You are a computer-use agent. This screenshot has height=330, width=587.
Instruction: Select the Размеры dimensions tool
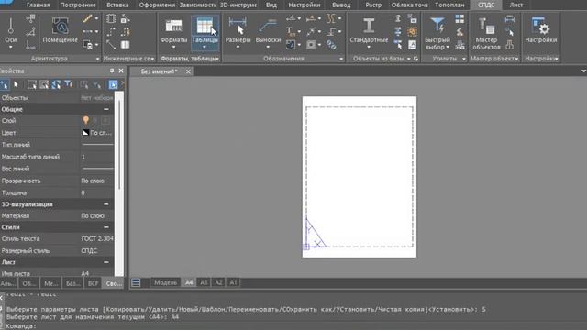[238, 33]
